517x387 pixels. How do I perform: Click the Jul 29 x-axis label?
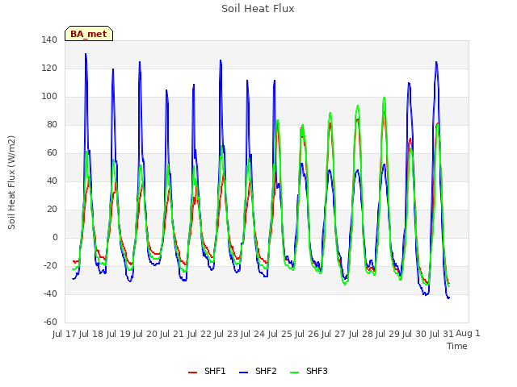[x=388, y=334]
